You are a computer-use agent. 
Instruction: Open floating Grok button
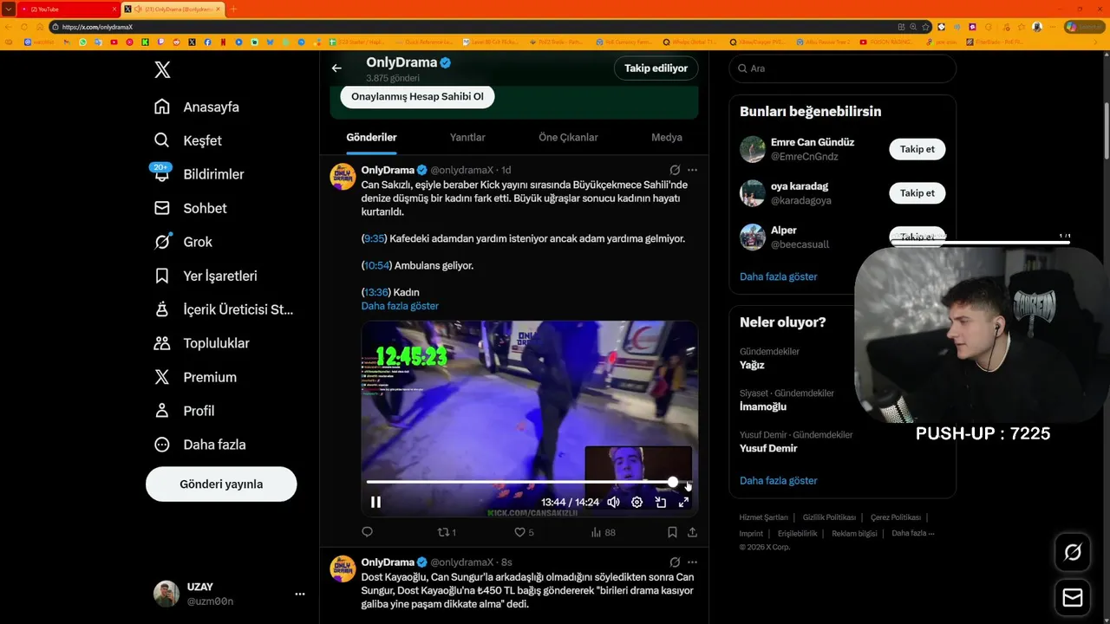[1073, 552]
